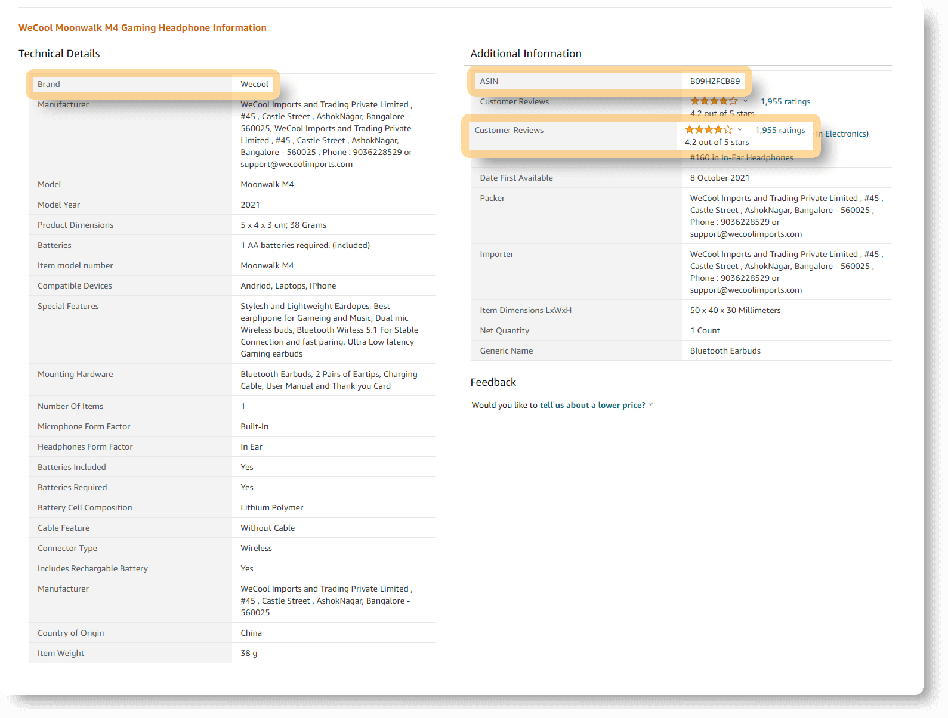This screenshot has height=718, width=948.
Task: Open the '#160 in In-Ear Headphones' rank link
Action: (742, 157)
